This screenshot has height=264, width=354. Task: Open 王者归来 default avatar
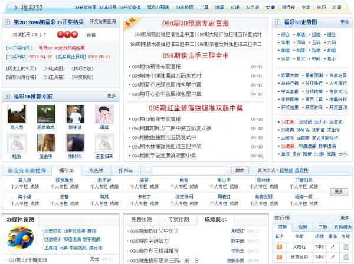[104, 143]
